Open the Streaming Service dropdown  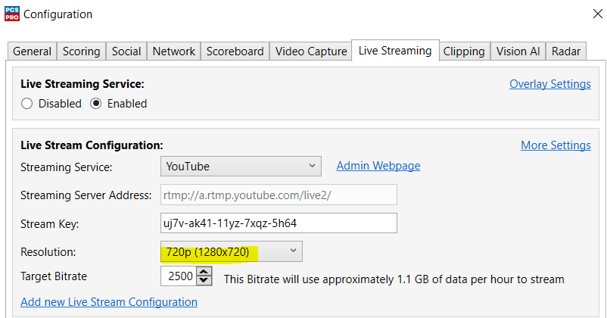[x=241, y=167]
